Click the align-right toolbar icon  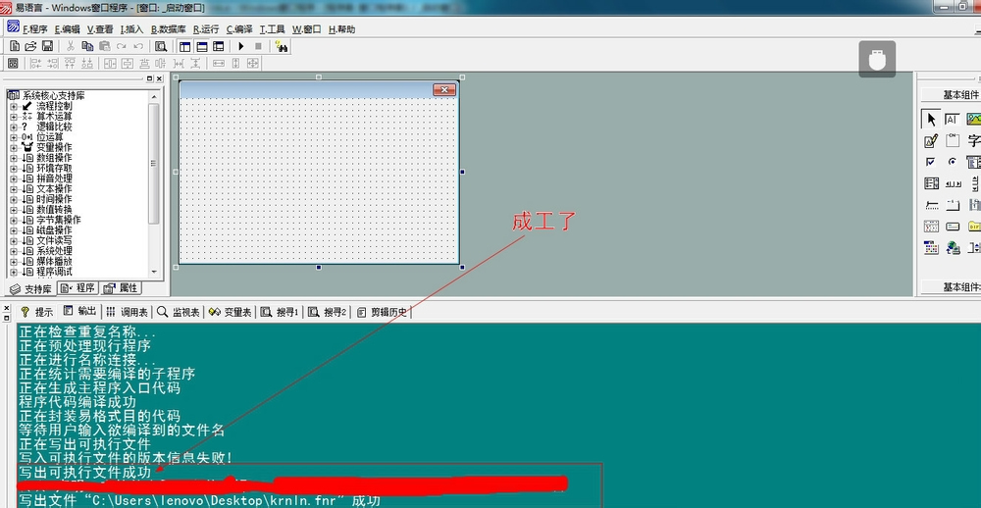[53, 63]
